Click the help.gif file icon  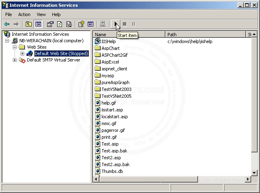coord(98,103)
